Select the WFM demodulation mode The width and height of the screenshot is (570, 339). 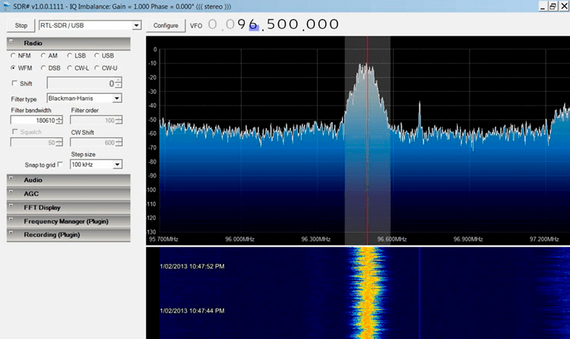14,67
